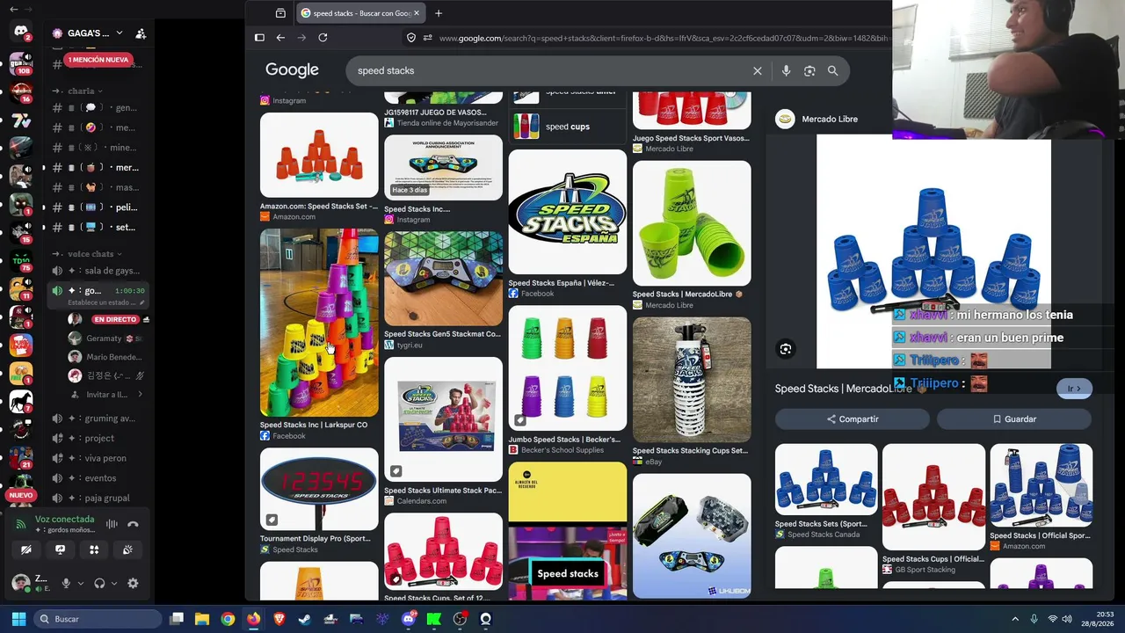Show Firefox sidebar panel
Image resolution: width=1125 pixels, height=633 pixels.
pyautogui.click(x=259, y=38)
